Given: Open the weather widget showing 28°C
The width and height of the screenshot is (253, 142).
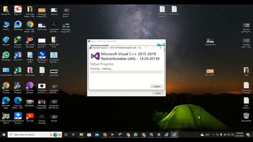Looking at the screenshot, I should coord(205,135).
